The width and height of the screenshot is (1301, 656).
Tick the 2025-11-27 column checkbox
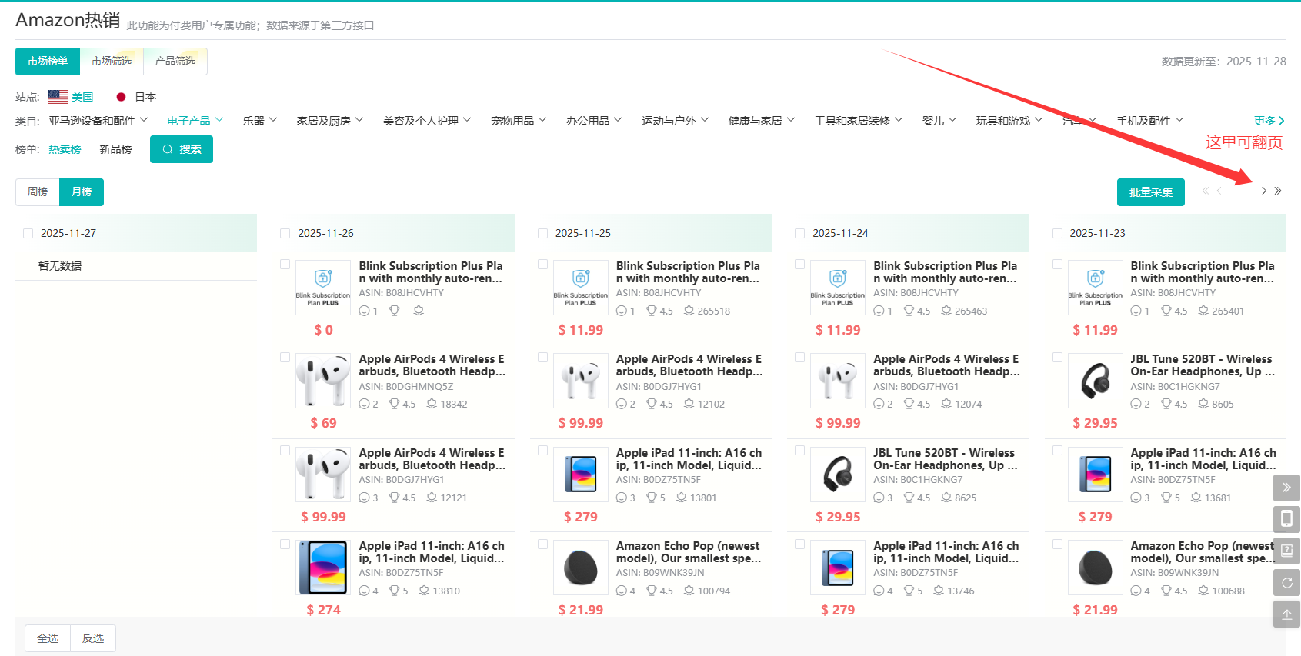pyautogui.click(x=28, y=233)
